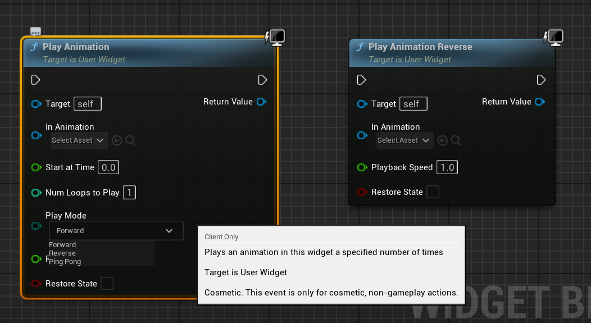Click the browse magnifier icon in Play Animation

coord(130,140)
